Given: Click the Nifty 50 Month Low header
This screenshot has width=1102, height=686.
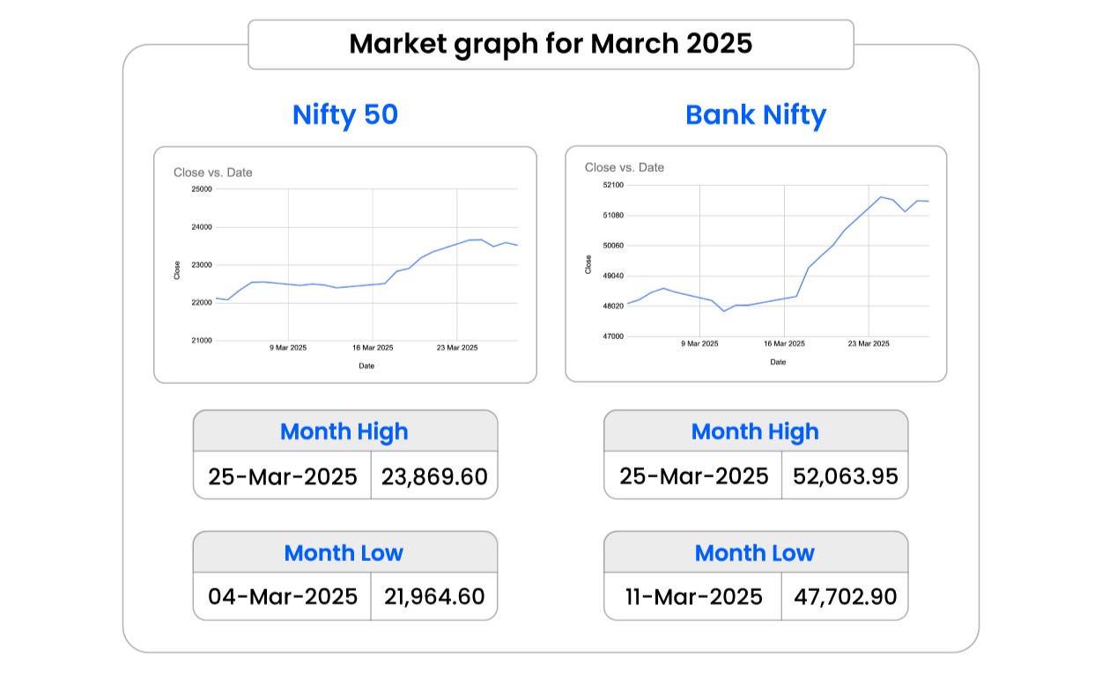Looking at the screenshot, I should pyautogui.click(x=344, y=553).
